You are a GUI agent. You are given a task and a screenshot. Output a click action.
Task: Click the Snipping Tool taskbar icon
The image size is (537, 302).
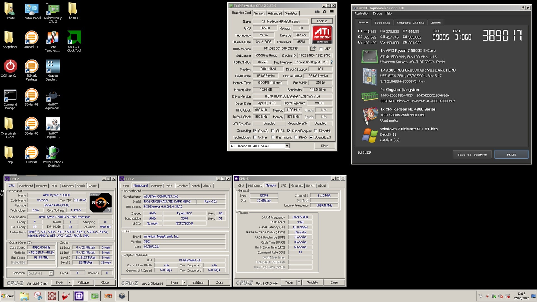click(38, 296)
